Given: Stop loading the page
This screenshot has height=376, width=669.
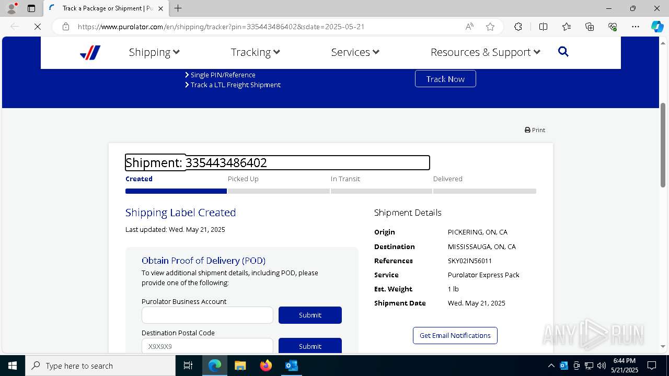Looking at the screenshot, I should 38,27.
